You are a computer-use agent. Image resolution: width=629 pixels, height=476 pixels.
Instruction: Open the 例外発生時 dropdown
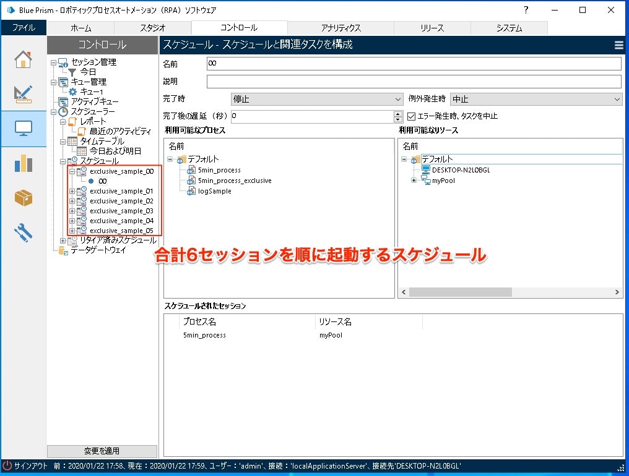[536, 99]
